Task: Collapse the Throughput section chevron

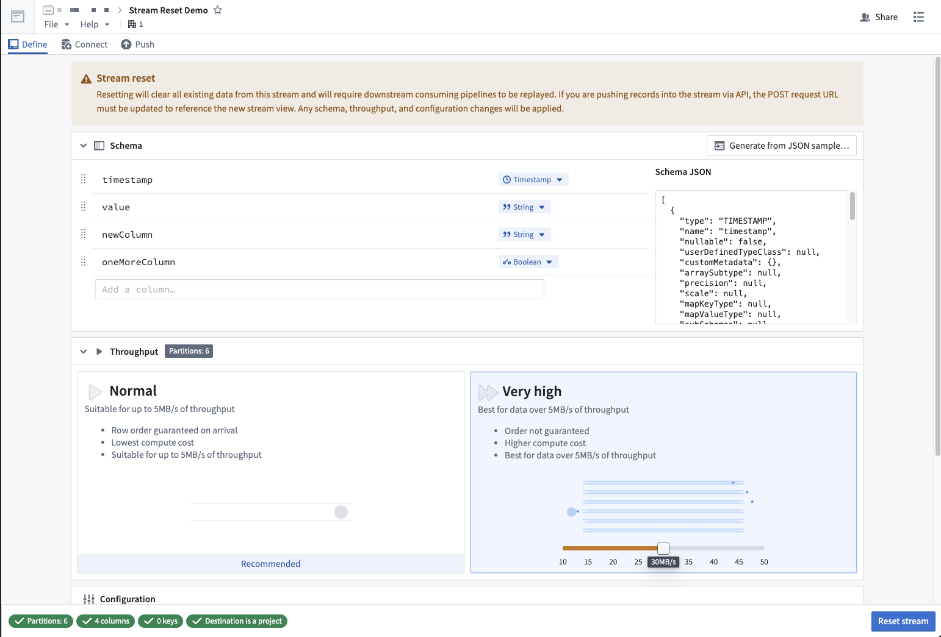Action: click(x=84, y=352)
